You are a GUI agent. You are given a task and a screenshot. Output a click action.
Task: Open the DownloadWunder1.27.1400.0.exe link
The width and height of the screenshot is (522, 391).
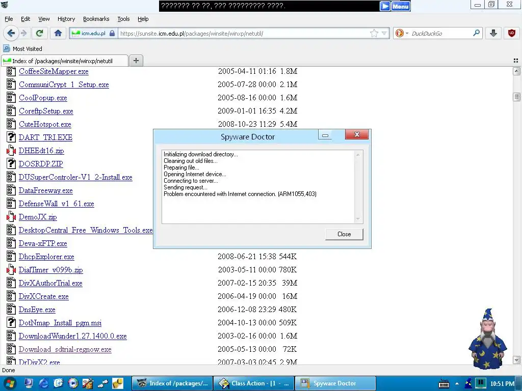(x=72, y=336)
